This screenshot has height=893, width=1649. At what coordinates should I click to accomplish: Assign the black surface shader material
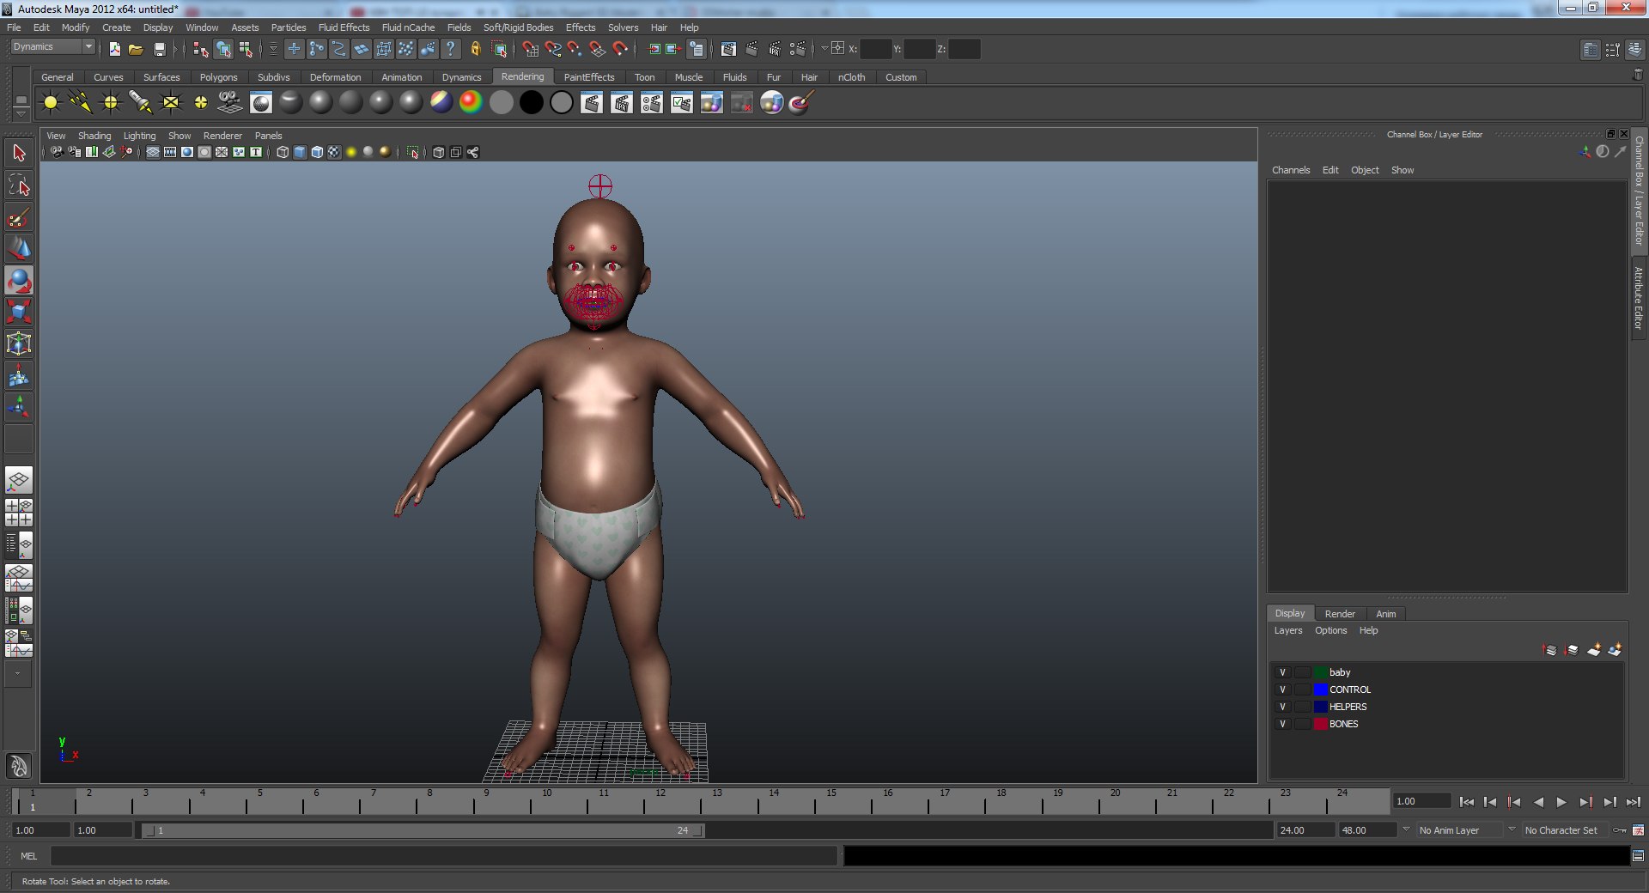tap(532, 103)
